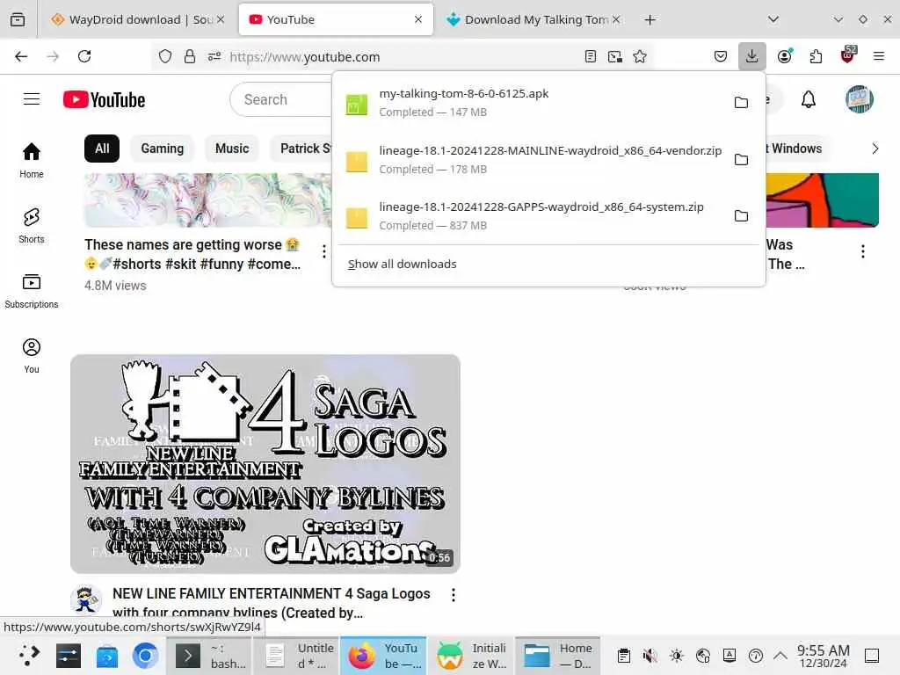Go back with the back arrow

click(x=21, y=56)
